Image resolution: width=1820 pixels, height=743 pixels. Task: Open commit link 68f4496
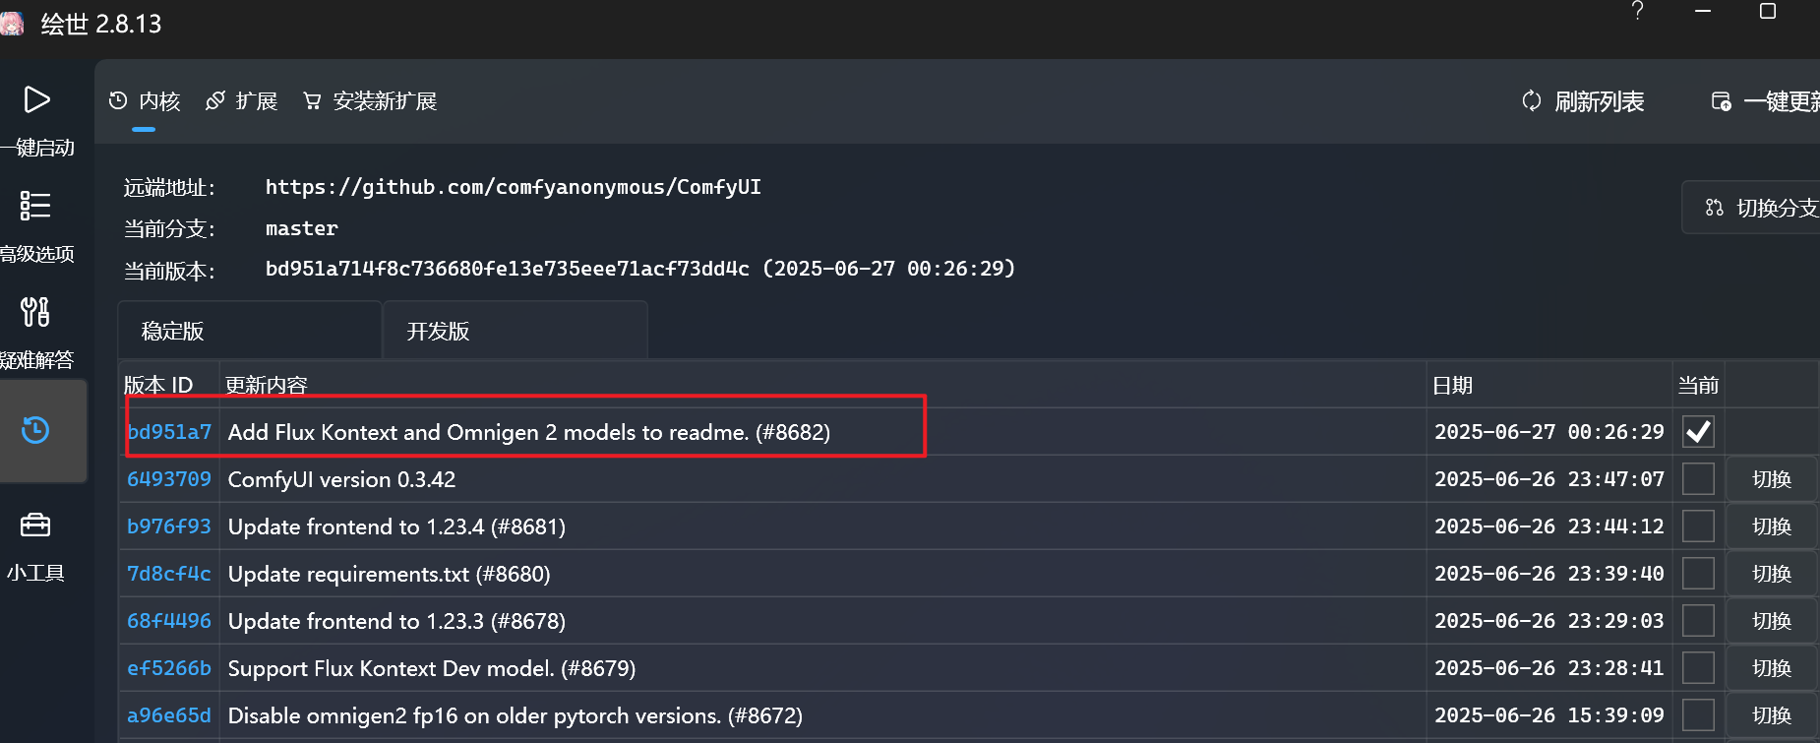coord(169,621)
